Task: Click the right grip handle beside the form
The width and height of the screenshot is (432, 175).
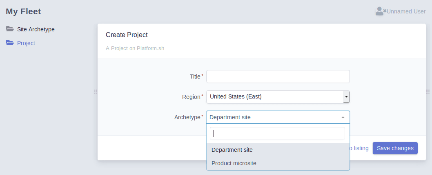Action: tap(428, 92)
